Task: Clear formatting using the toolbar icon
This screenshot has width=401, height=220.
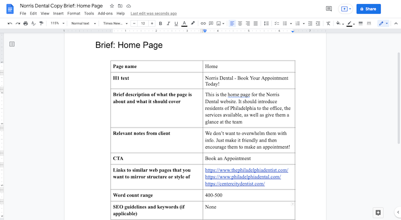Action: (329, 23)
